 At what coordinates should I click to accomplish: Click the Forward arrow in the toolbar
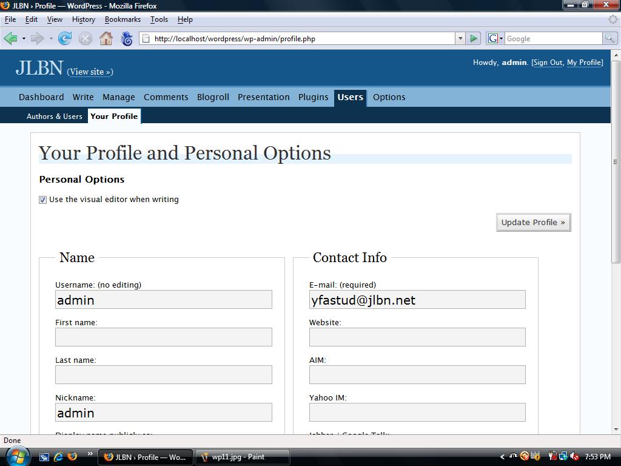pos(37,39)
